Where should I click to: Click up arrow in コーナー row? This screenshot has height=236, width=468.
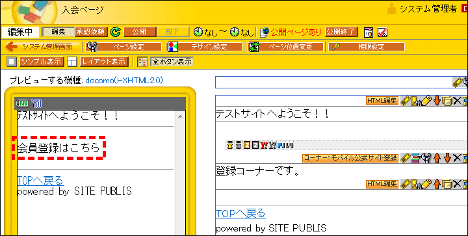coord(437,158)
